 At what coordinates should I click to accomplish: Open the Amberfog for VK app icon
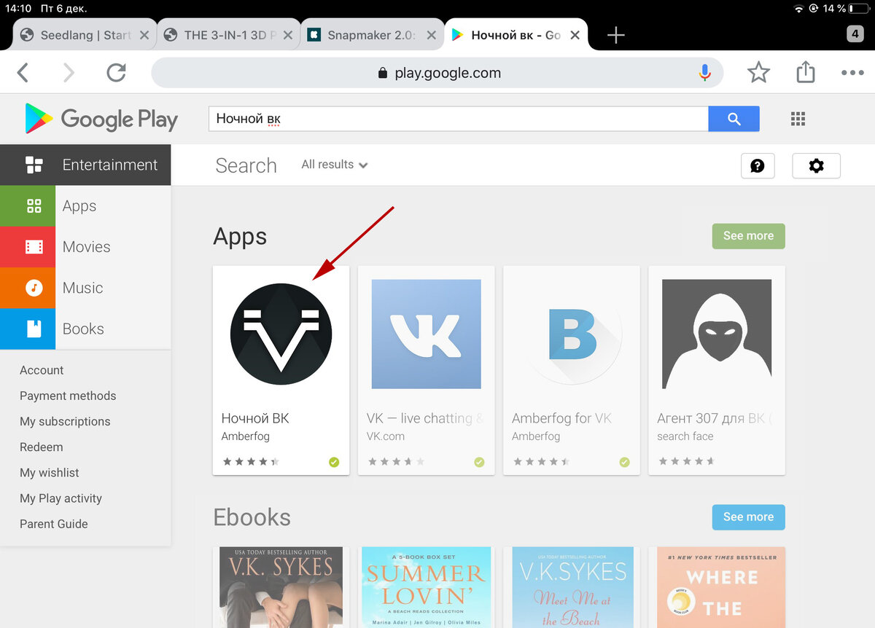[x=572, y=334]
